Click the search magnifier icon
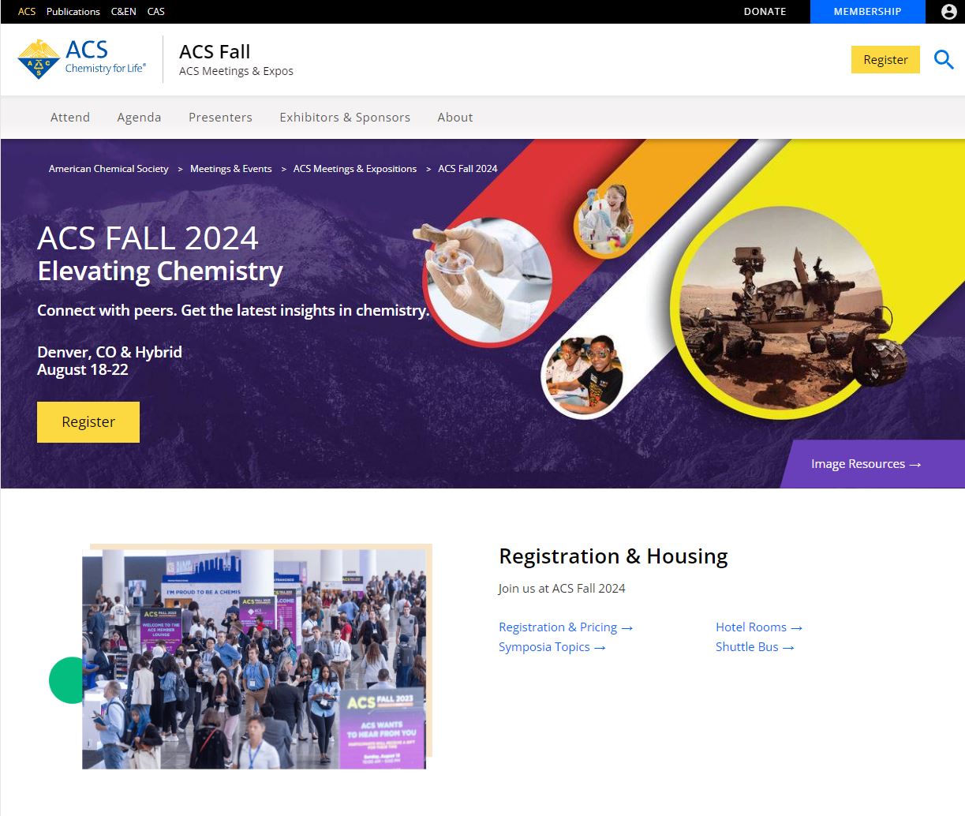This screenshot has height=816, width=965. point(944,59)
